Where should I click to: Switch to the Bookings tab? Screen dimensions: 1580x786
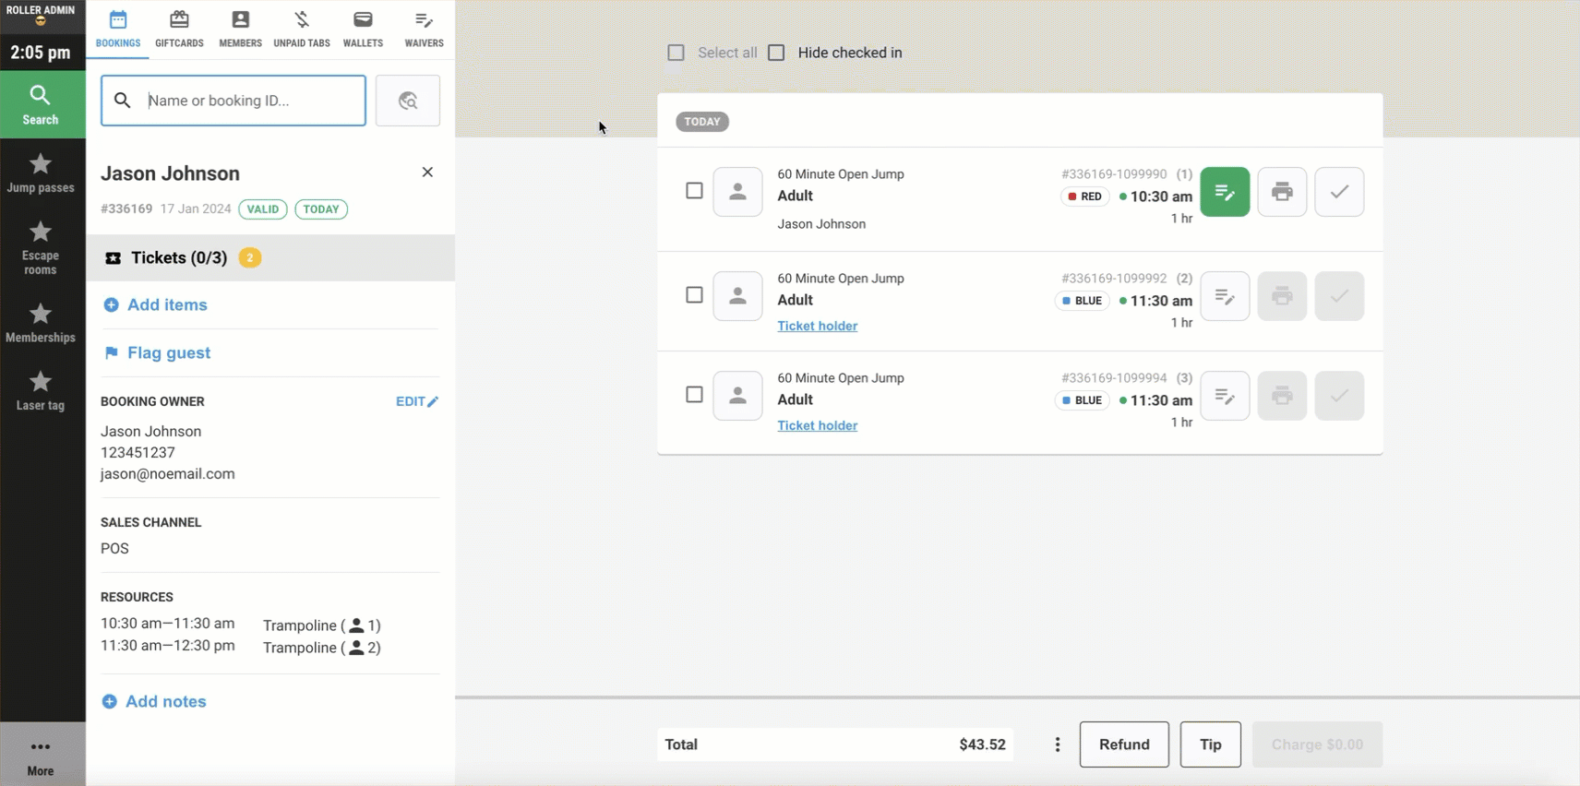click(118, 29)
